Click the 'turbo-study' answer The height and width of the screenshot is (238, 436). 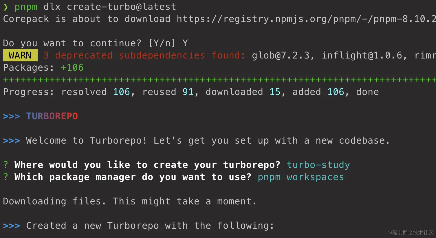pyautogui.click(x=318, y=165)
